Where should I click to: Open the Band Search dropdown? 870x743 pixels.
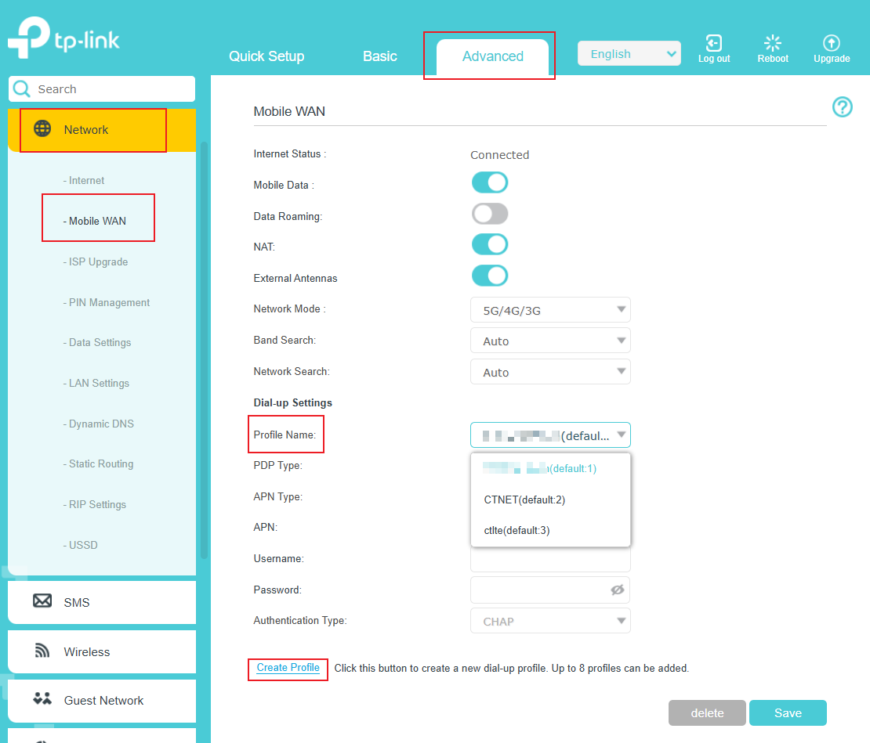[x=550, y=341]
